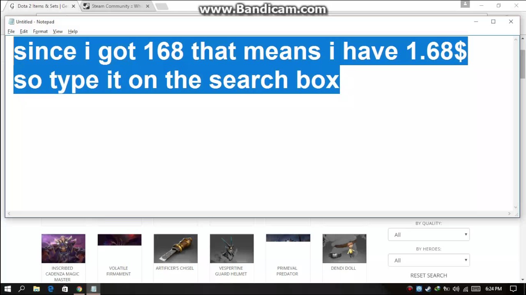
Task: Restore down the Chrome window
Action: click(x=498, y=6)
